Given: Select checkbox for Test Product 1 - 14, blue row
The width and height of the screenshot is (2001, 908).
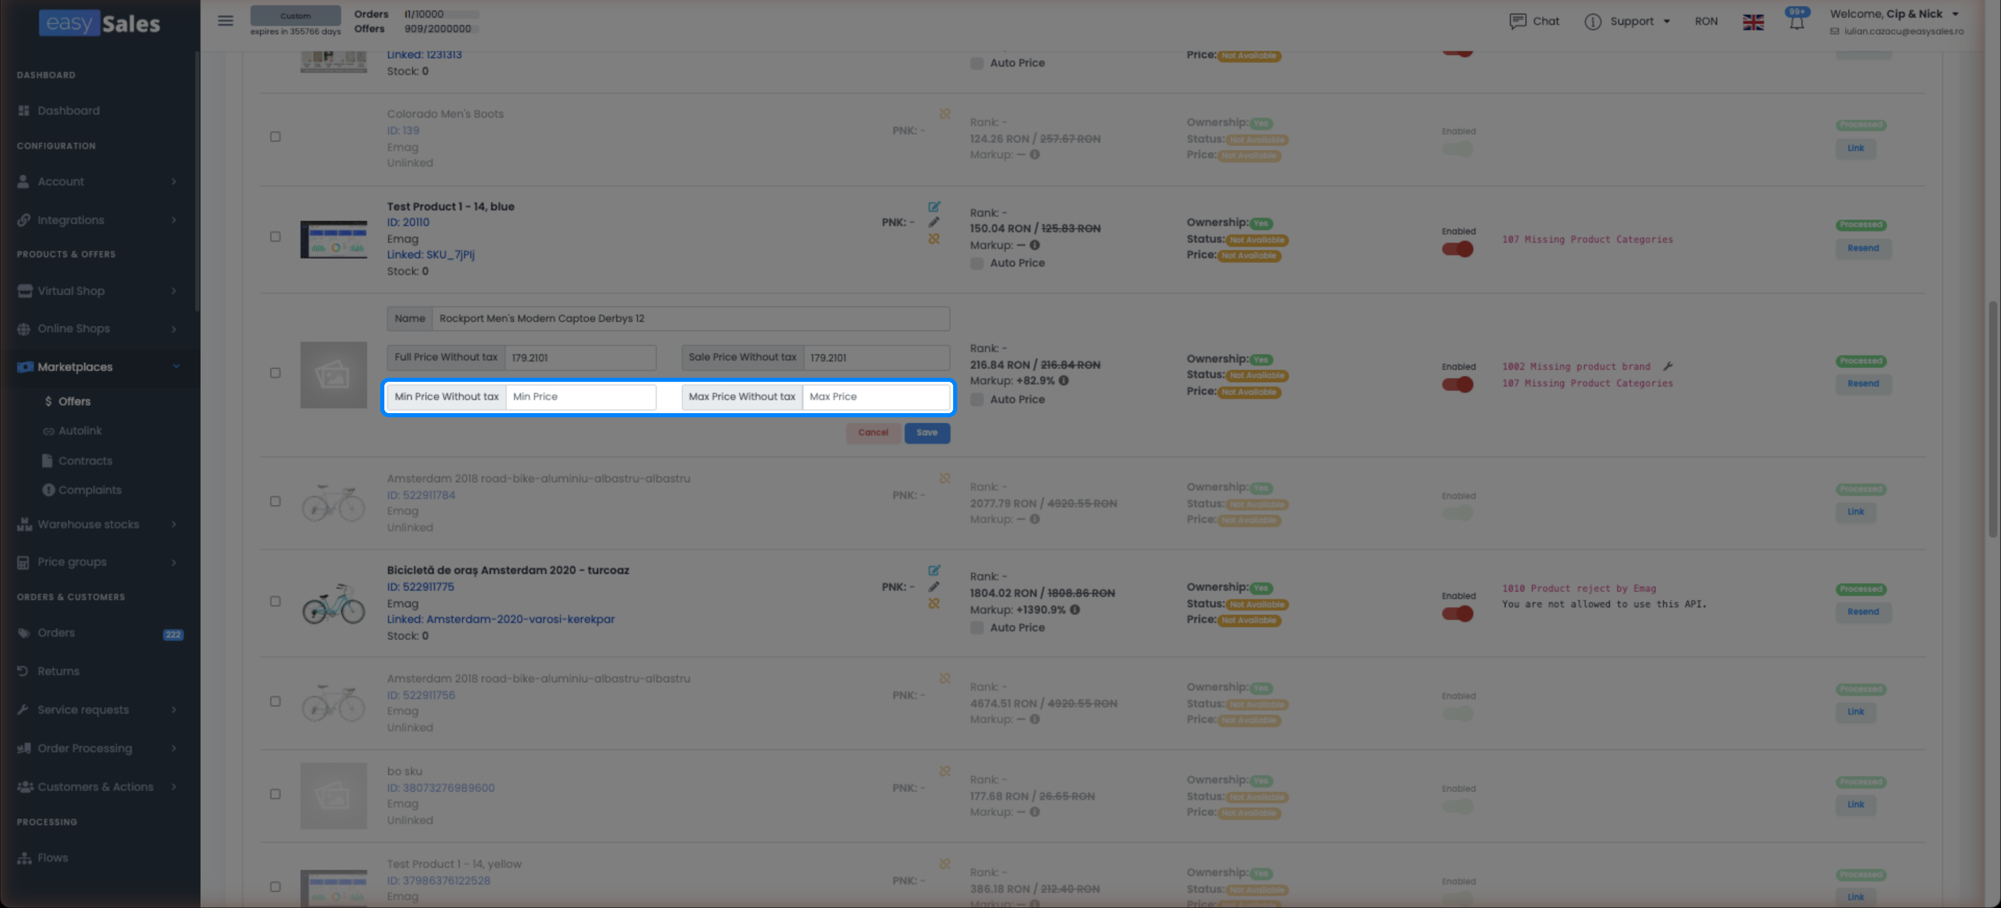Looking at the screenshot, I should pyautogui.click(x=275, y=237).
